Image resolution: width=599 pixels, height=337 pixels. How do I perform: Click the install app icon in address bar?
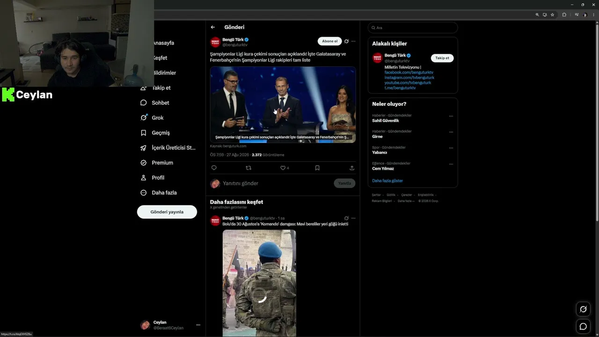[x=545, y=15]
